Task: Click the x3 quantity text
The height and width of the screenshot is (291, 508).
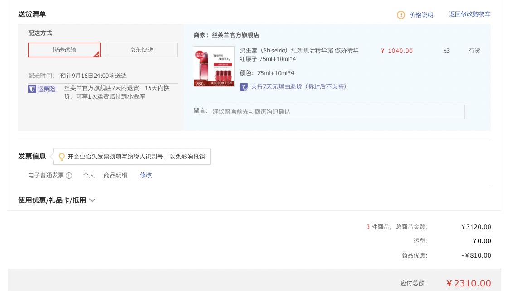Action: point(446,51)
